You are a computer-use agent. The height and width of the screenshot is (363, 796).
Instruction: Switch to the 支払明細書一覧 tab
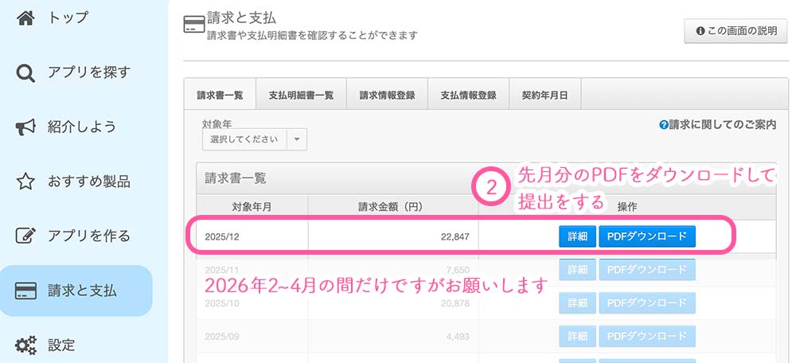pyautogui.click(x=301, y=95)
